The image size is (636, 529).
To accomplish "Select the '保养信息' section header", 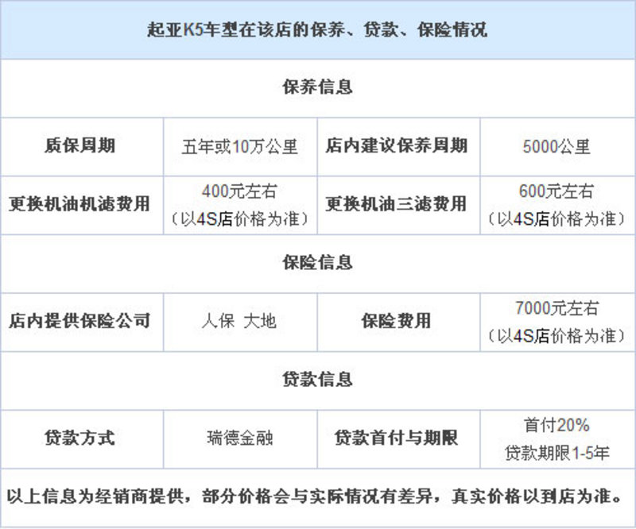I will click(317, 87).
